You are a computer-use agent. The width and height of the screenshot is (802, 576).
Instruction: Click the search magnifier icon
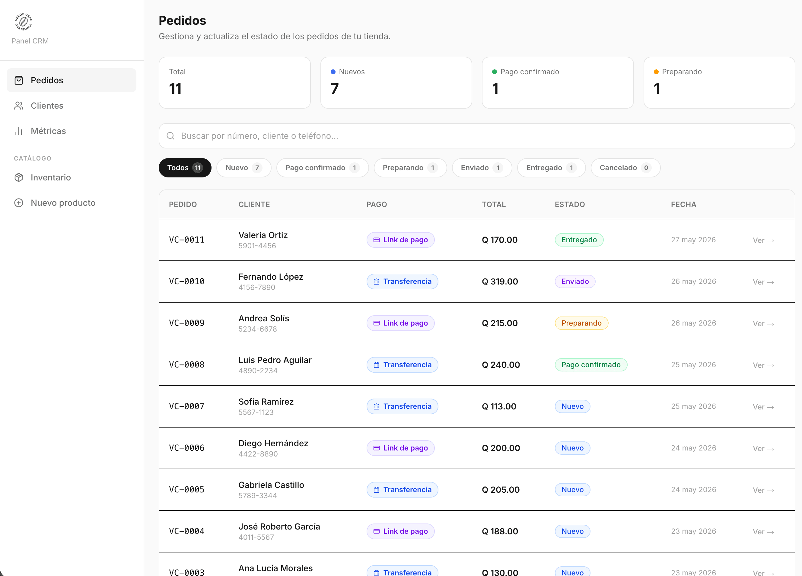170,136
